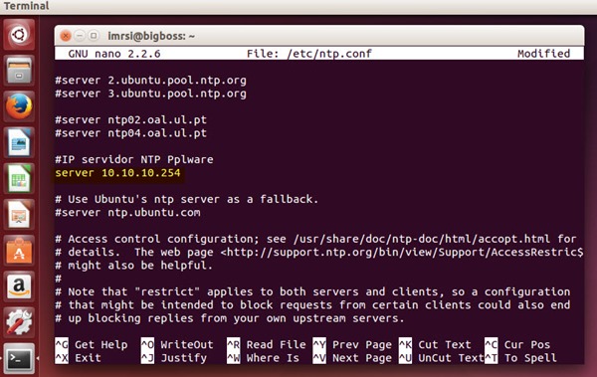Place cursor on #server 2.ubuntu.pool.ntp.org line

[151, 81]
